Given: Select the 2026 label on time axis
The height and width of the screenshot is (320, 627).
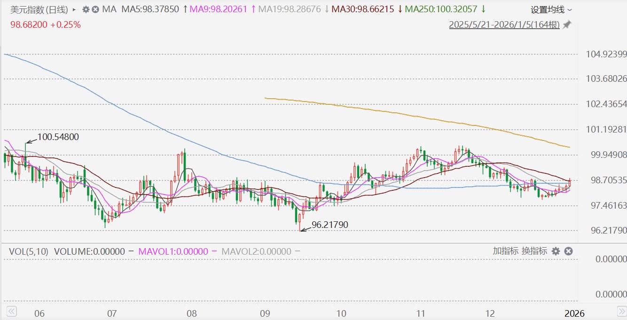Looking at the screenshot, I should [x=575, y=313].
